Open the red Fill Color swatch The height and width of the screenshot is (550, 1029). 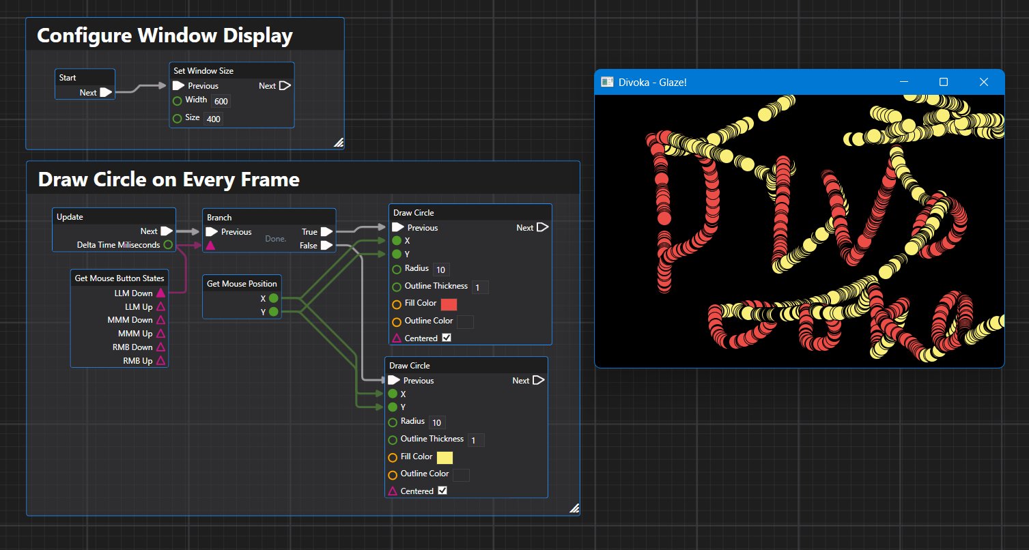click(x=449, y=304)
